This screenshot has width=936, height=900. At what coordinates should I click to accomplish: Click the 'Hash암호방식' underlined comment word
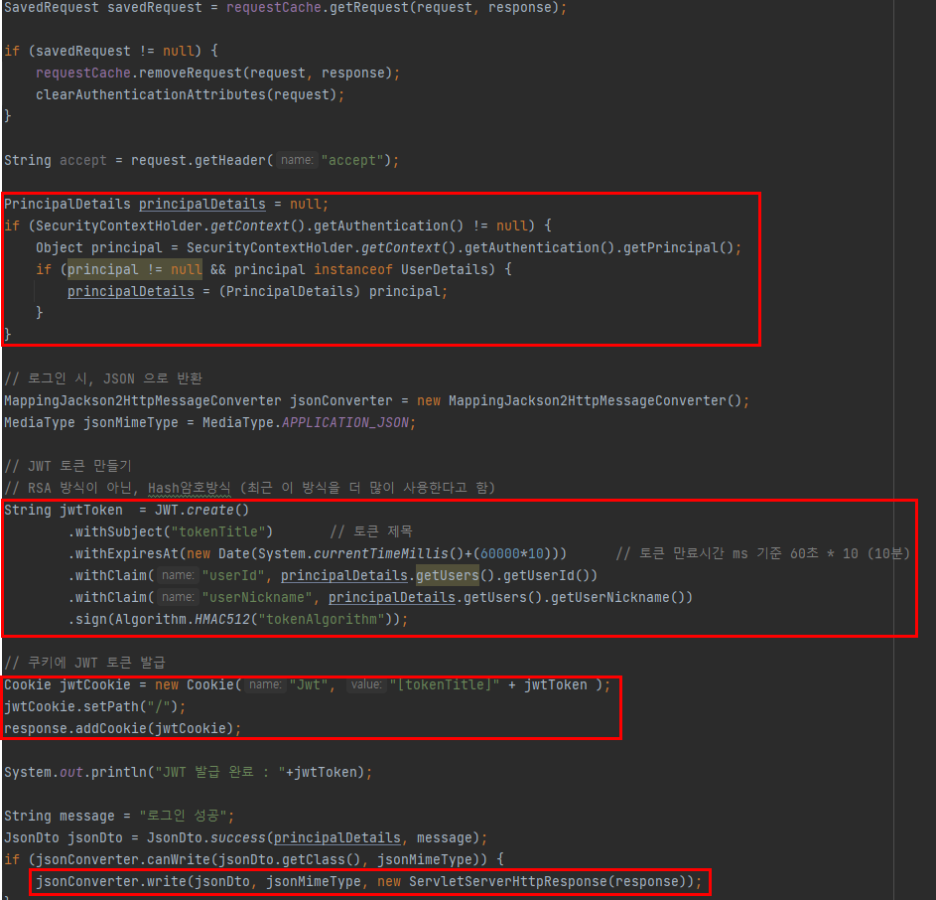190,489
